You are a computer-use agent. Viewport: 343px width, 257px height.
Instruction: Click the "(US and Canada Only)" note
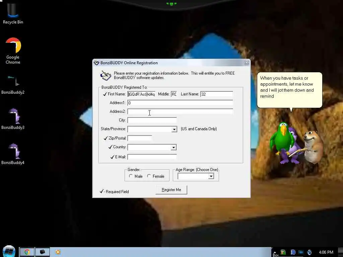199,129
